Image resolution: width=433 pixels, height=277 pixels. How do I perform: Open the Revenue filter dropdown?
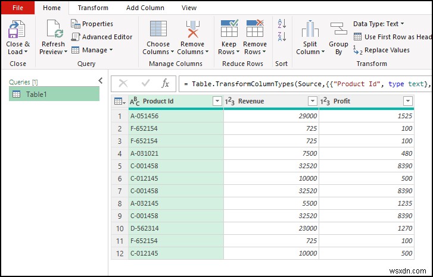tap(312, 101)
